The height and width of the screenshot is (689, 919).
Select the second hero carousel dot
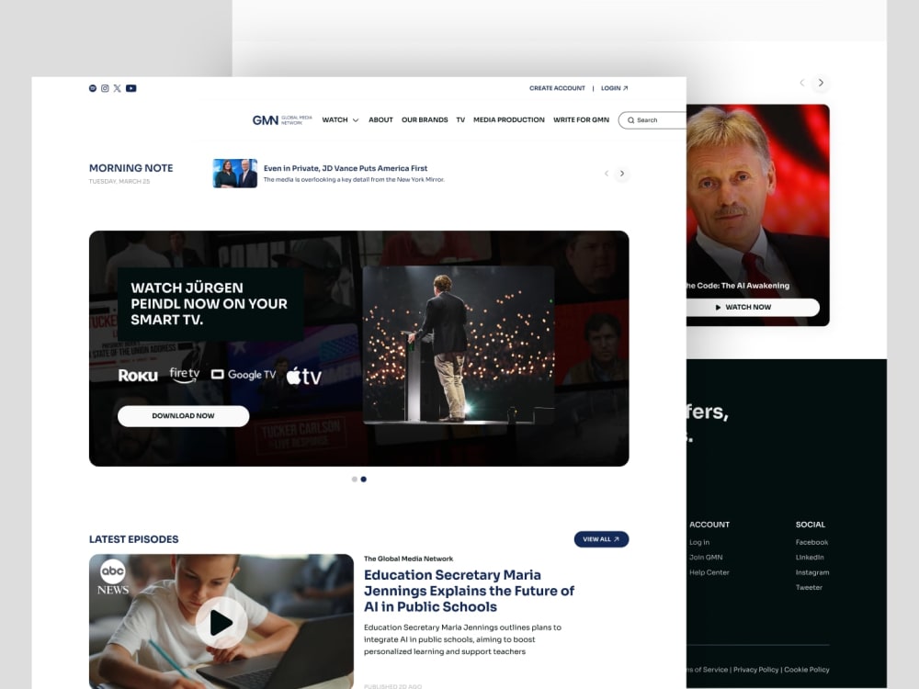click(363, 480)
